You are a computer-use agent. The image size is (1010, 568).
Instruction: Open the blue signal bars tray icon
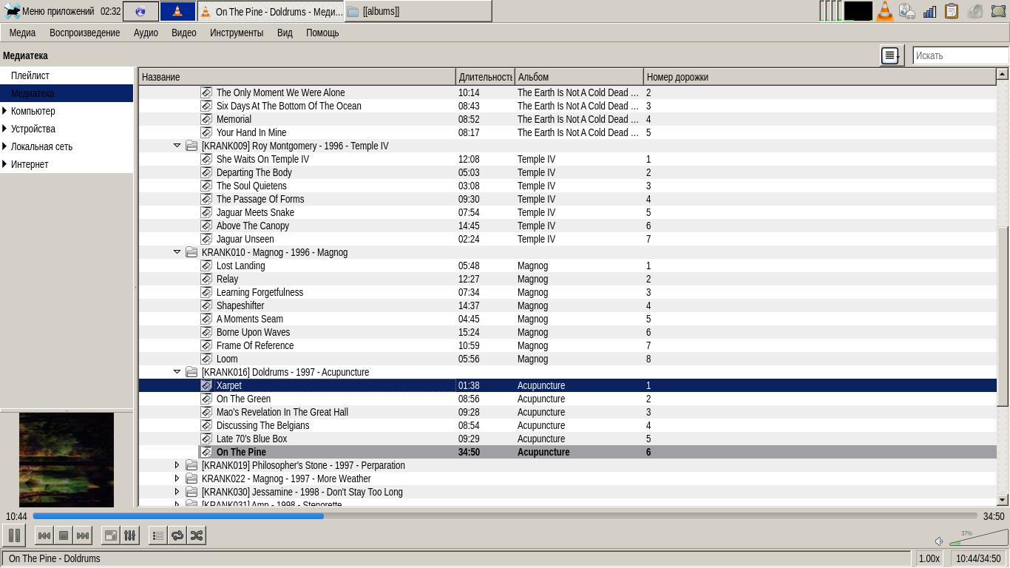click(929, 11)
